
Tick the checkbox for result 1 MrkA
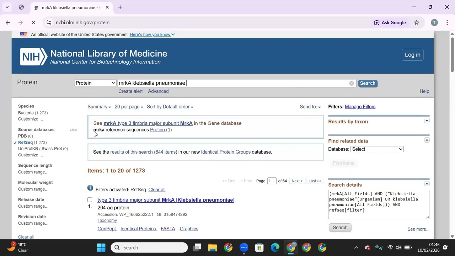(90, 200)
